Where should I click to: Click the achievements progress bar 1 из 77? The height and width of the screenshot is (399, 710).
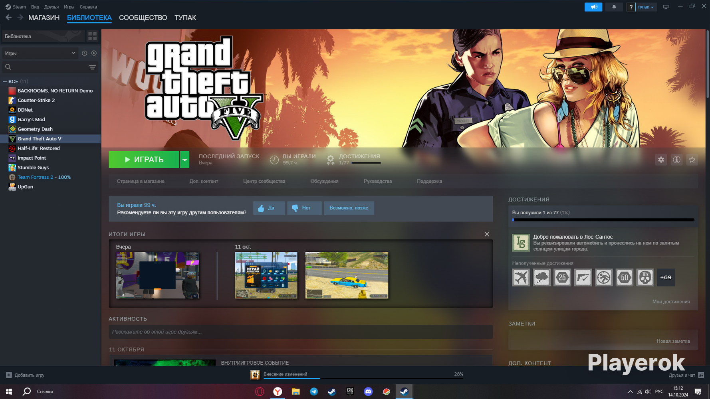pos(603,220)
